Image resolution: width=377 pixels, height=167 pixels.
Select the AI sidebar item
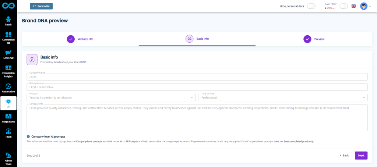pyautogui.click(x=8, y=103)
